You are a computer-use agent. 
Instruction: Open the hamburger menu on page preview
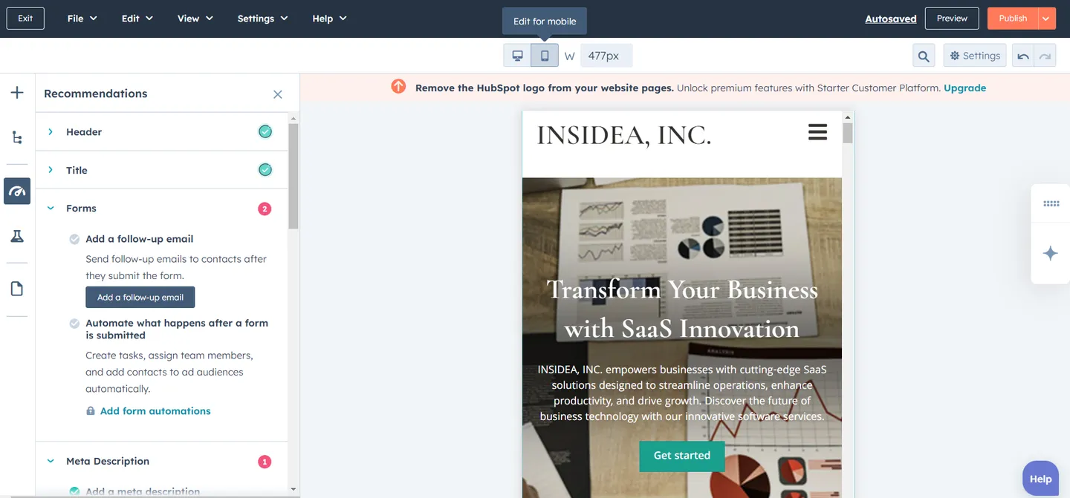(x=817, y=133)
